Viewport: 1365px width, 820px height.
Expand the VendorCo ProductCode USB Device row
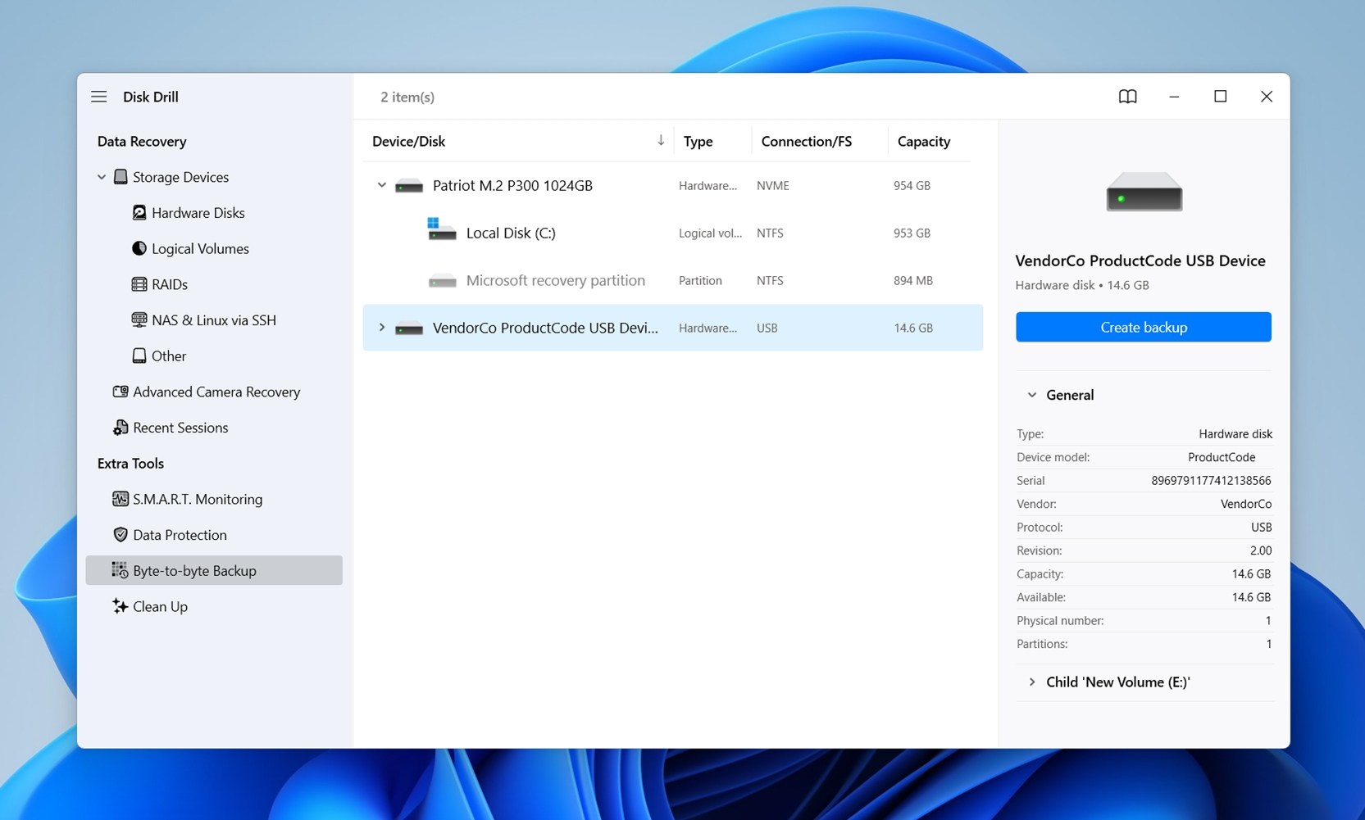pos(381,328)
